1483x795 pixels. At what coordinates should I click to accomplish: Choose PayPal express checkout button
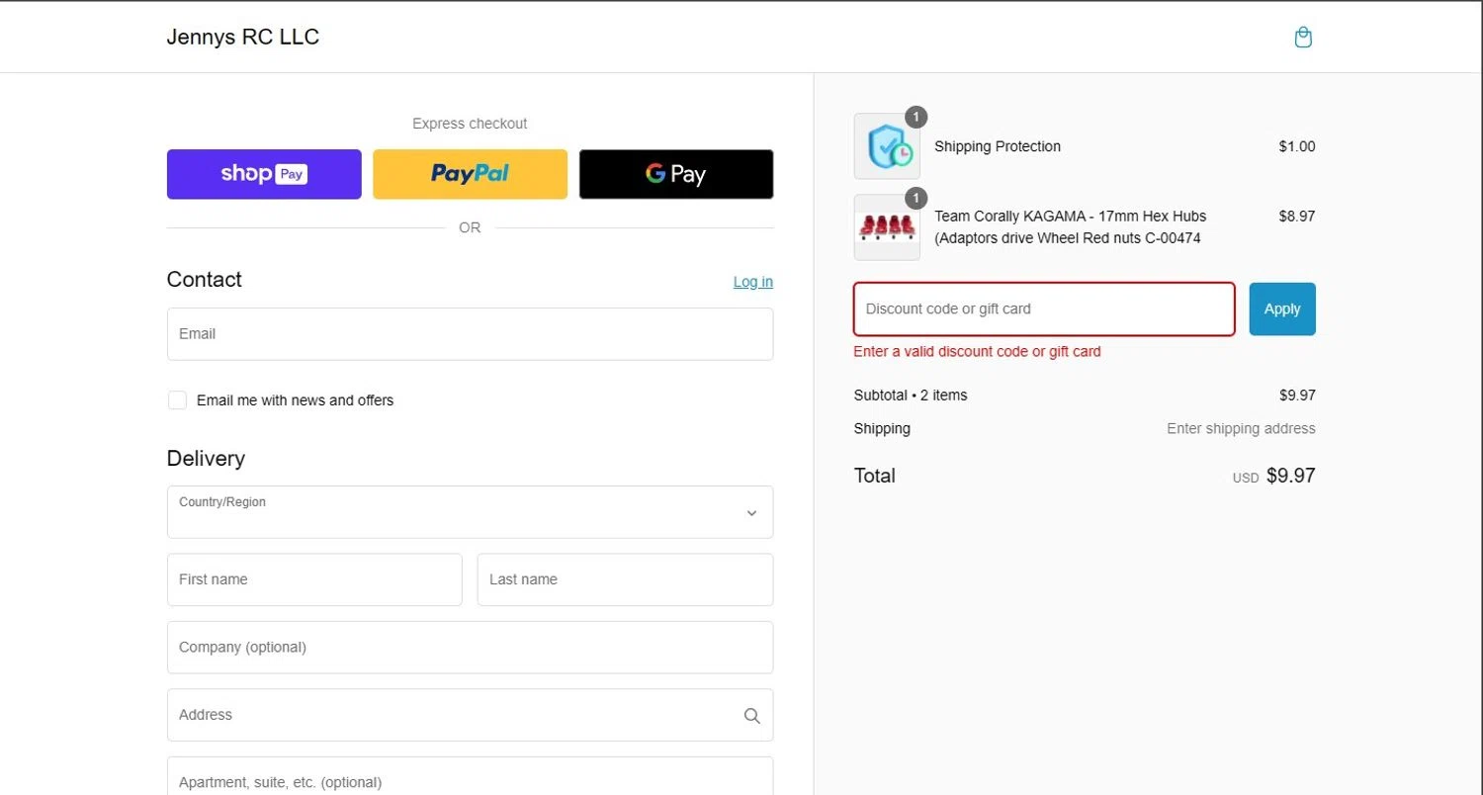click(x=470, y=174)
